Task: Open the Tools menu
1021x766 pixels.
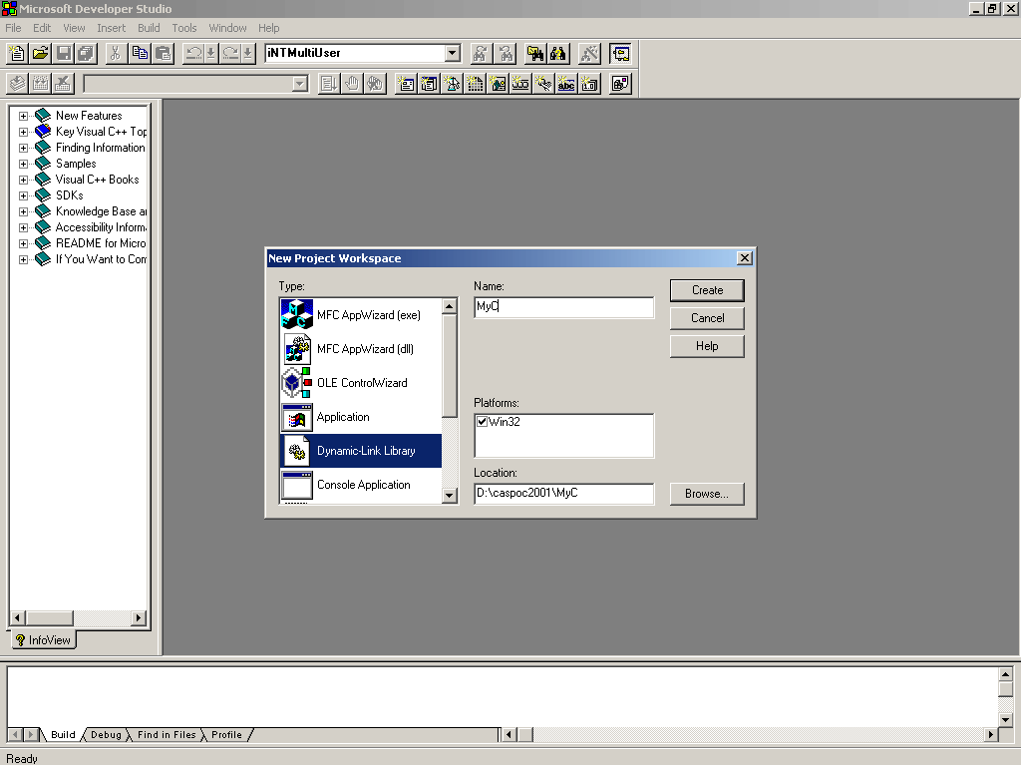Action: coord(184,28)
